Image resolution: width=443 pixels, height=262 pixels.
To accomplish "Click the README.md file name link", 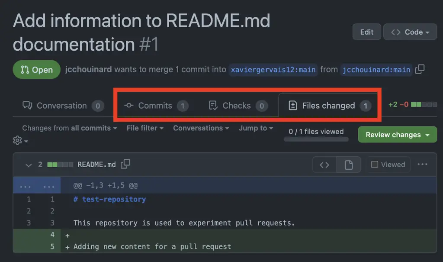I will click(96, 165).
